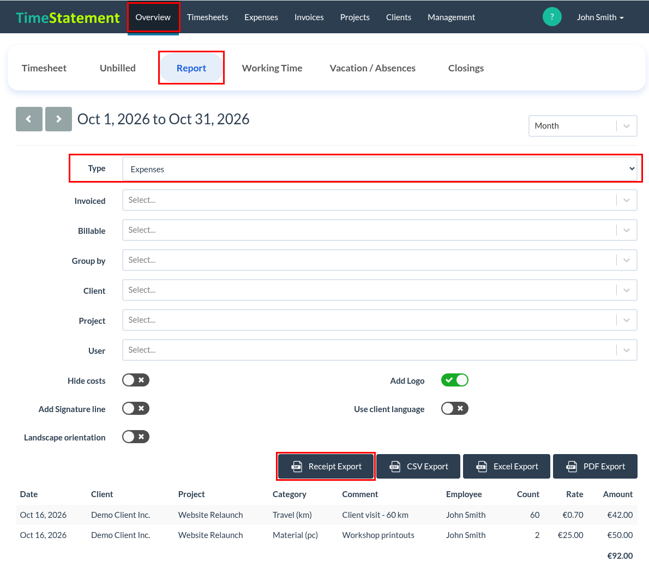The image size is (649, 580).
Task: Click the Category column header
Action: point(289,494)
